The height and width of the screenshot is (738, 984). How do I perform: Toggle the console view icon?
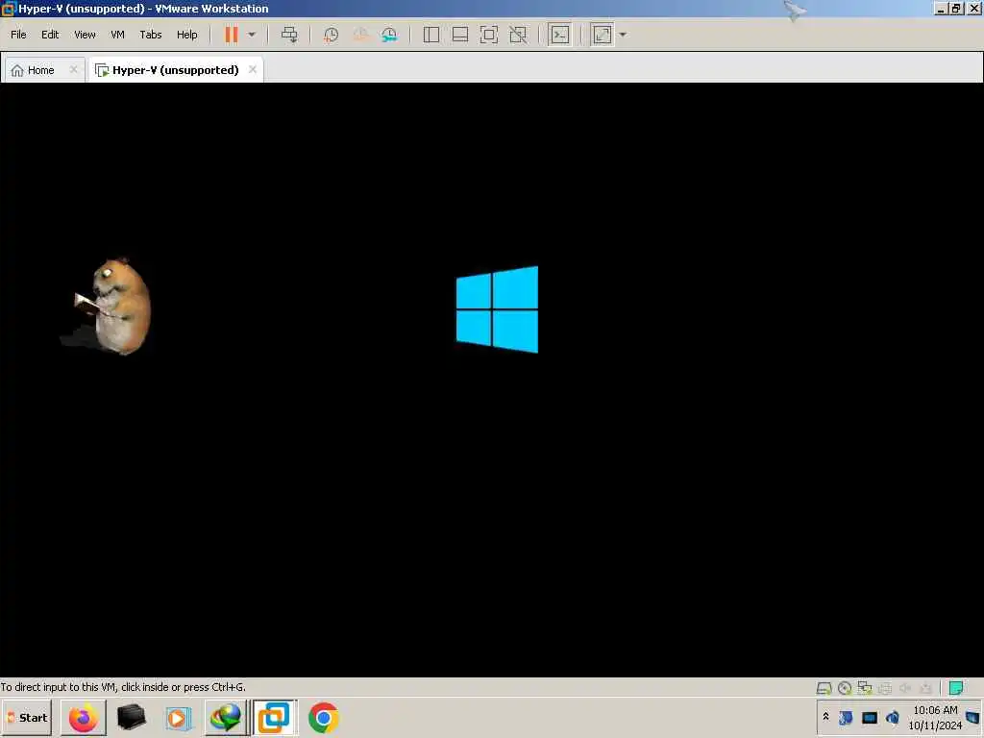[x=560, y=35]
